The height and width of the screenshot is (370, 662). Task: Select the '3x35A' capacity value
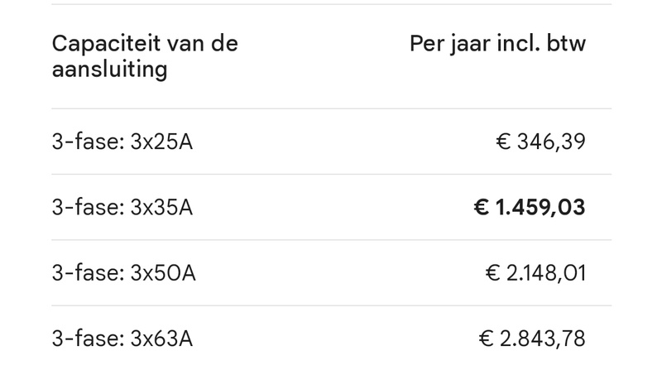[162, 207]
